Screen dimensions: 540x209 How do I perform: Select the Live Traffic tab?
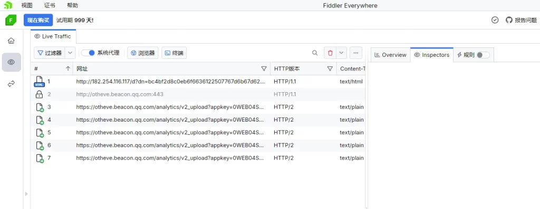tap(53, 36)
